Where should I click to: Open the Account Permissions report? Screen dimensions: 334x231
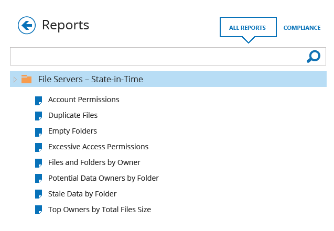(84, 100)
